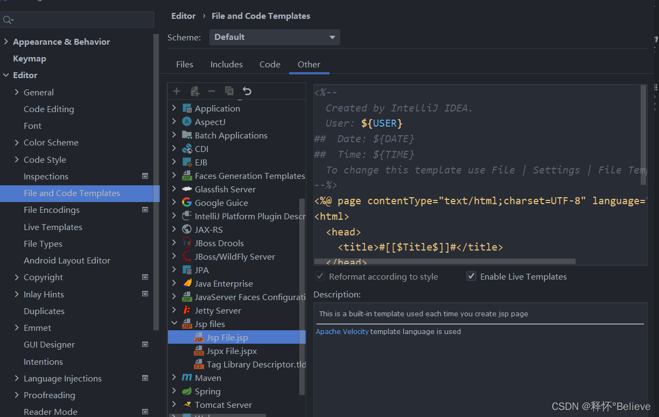Screen dimensions: 659x417
Task: Collapse the Editor settings section
Action: tap(6, 75)
